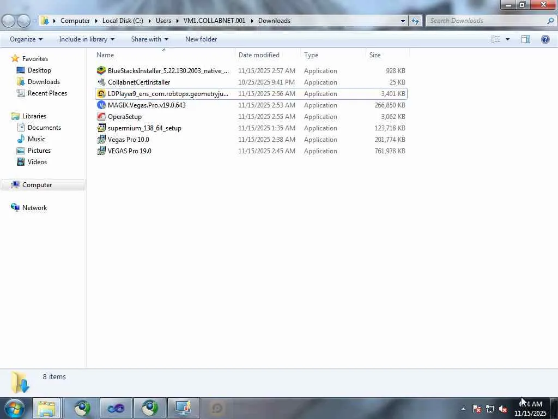Image resolution: width=558 pixels, height=419 pixels.
Task: Click the taskbar clock and date
Action: 530,409
